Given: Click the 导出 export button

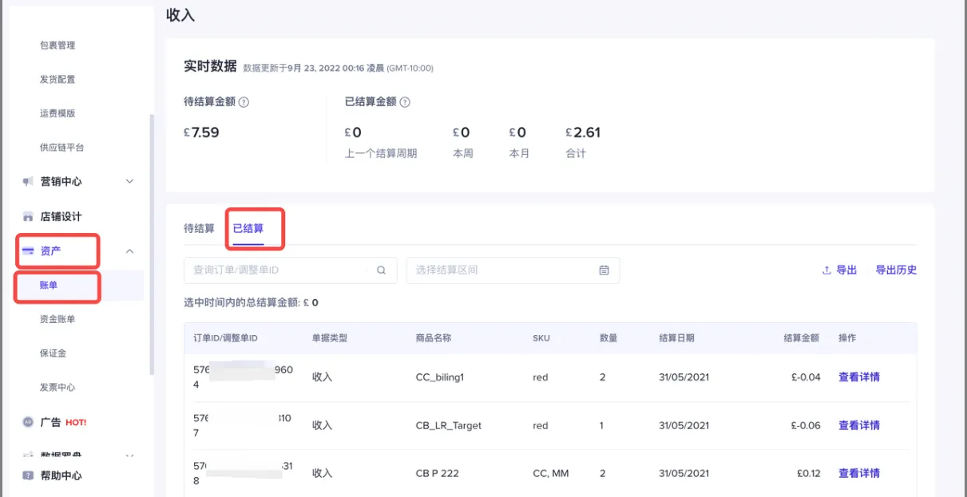Looking at the screenshot, I should (x=839, y=270).
